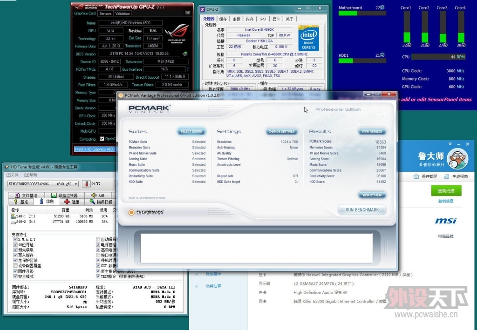Click the VIEW SYSTEM button

click(x=372, y=195)
